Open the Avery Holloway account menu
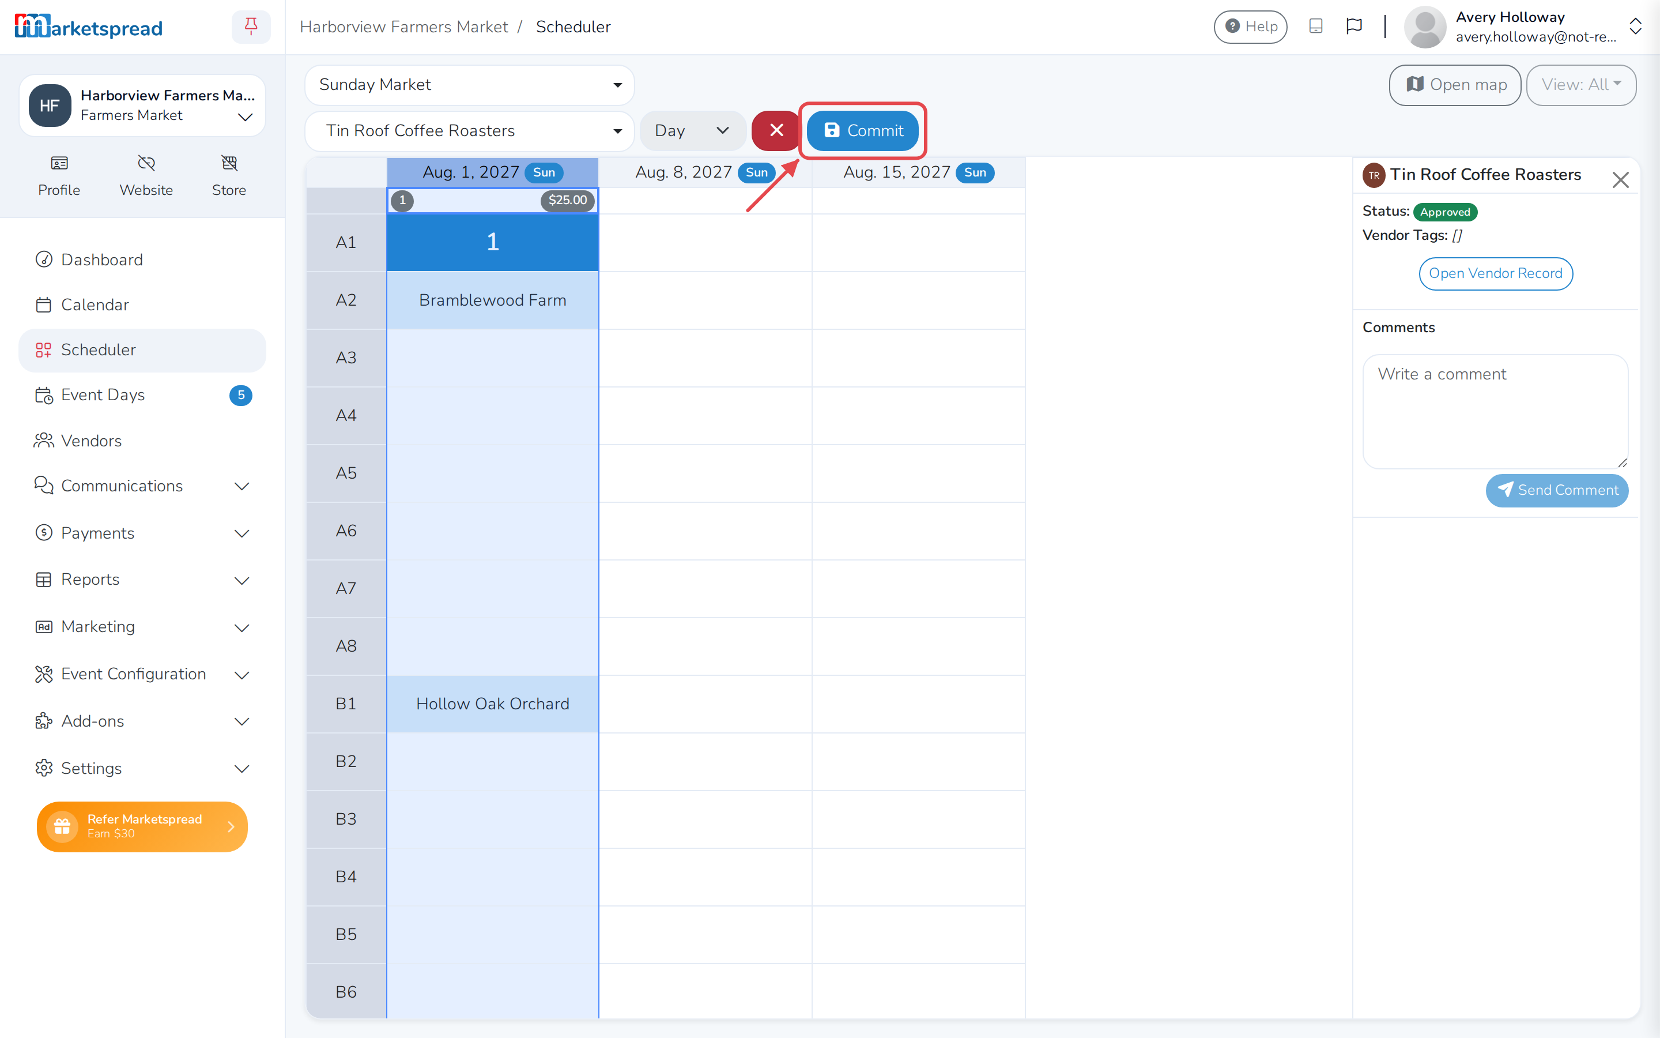 click(x=1523, y=27)
